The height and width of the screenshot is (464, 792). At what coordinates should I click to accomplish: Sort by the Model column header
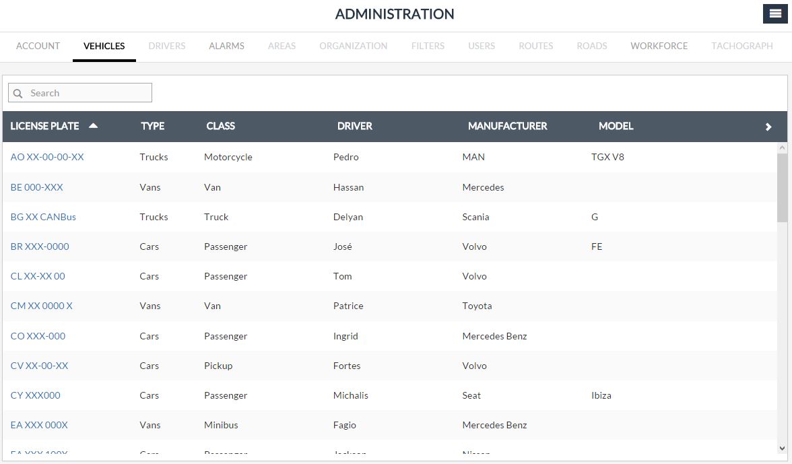pyautogui.click(x=616, y=126)
